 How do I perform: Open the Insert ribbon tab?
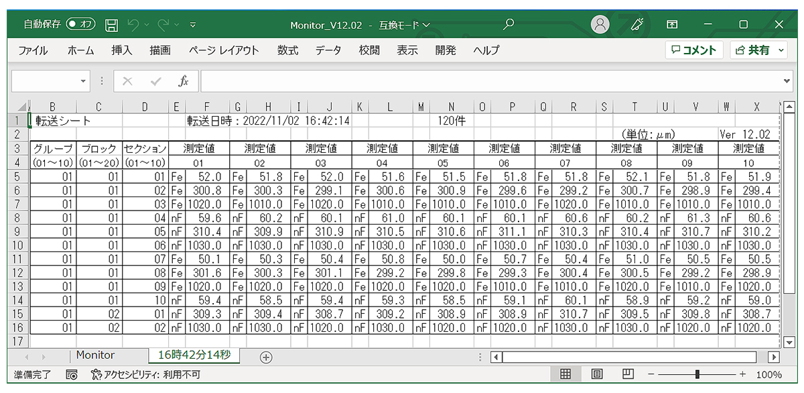tap(122, 50)
